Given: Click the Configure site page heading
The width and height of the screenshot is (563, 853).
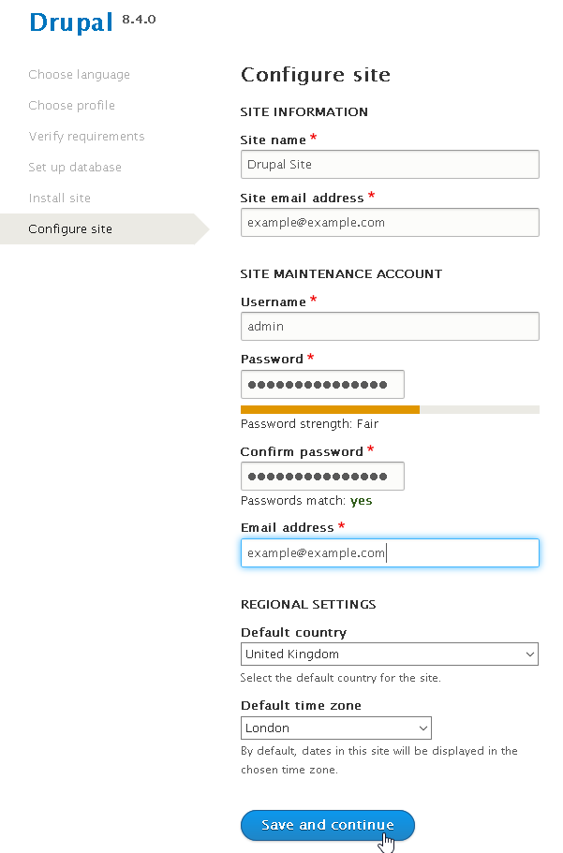Looking at the screenshot, I should point(316,75).
